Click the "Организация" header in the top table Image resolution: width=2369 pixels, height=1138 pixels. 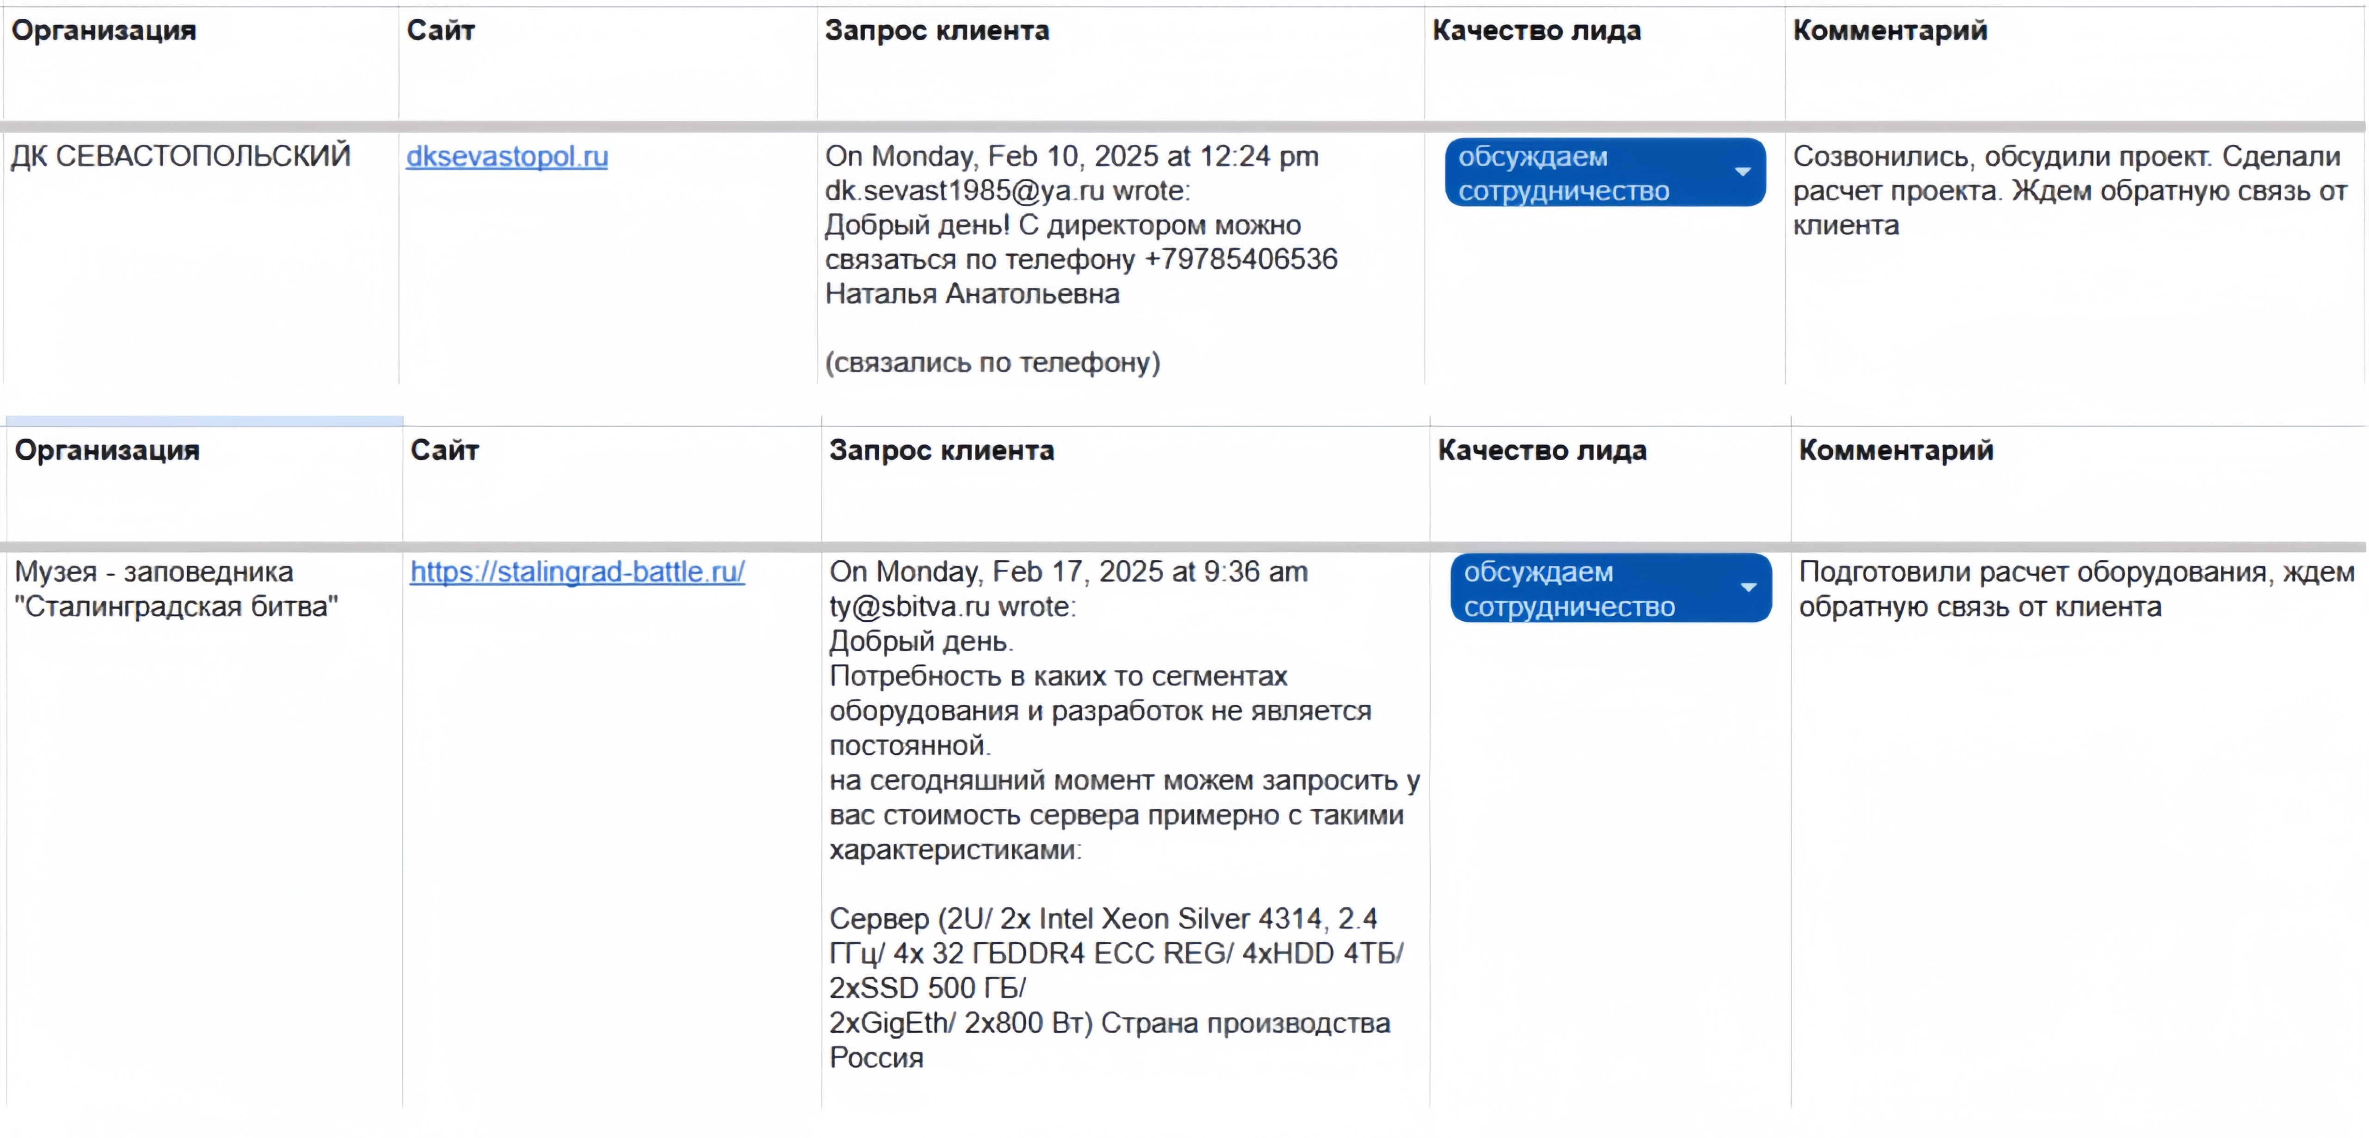coord(104,31)
